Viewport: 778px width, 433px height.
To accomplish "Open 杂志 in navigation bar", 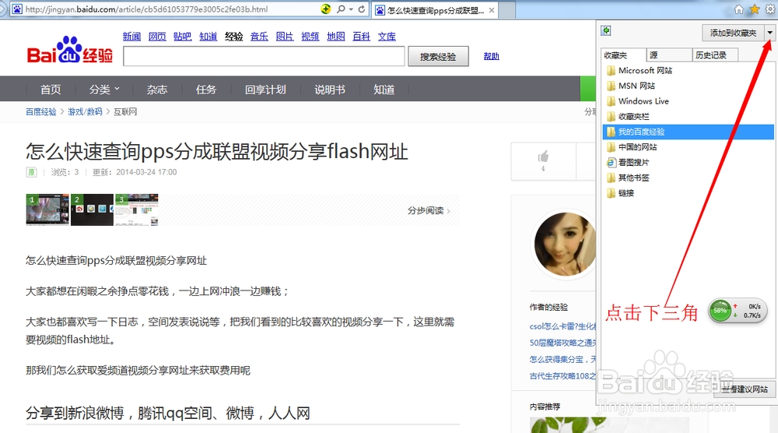I will pyautogui.click(x=157, y=90).
